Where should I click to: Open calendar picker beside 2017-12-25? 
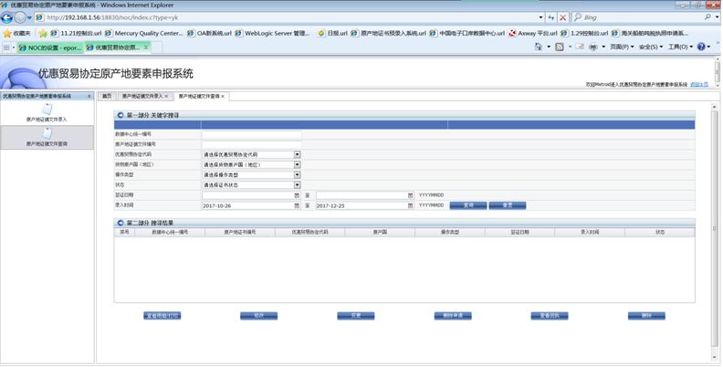coord(411,205)
